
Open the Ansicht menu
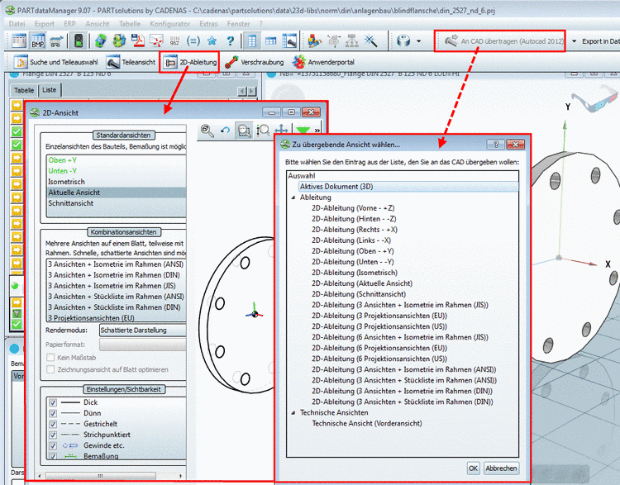click(x=98, y=24)
